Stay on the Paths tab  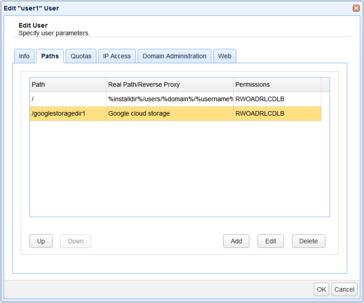tap(50, 56)
